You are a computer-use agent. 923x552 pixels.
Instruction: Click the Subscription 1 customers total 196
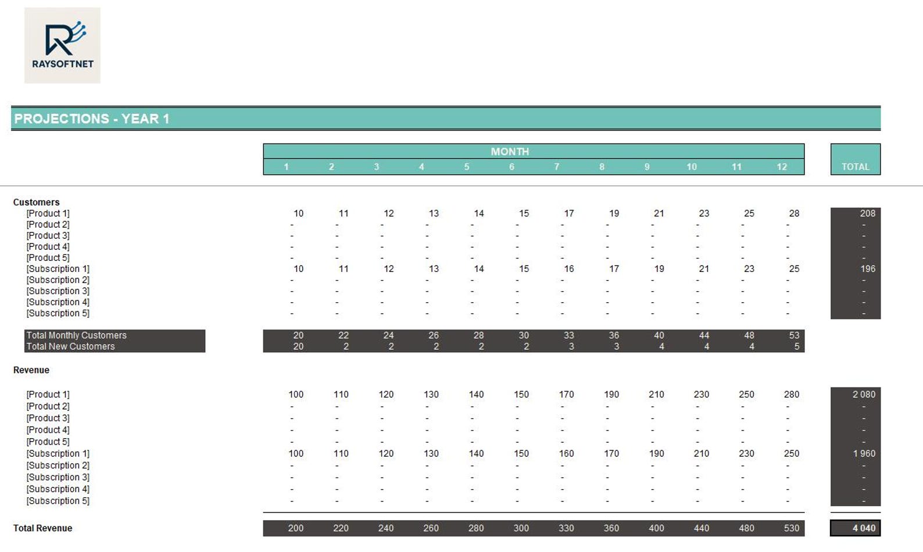coord(867,268)
